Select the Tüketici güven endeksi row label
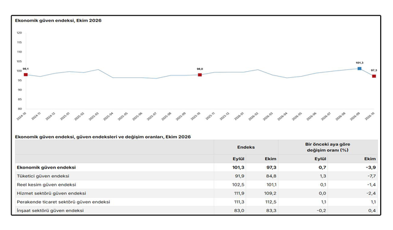393x230 pixels. [43, 176]
